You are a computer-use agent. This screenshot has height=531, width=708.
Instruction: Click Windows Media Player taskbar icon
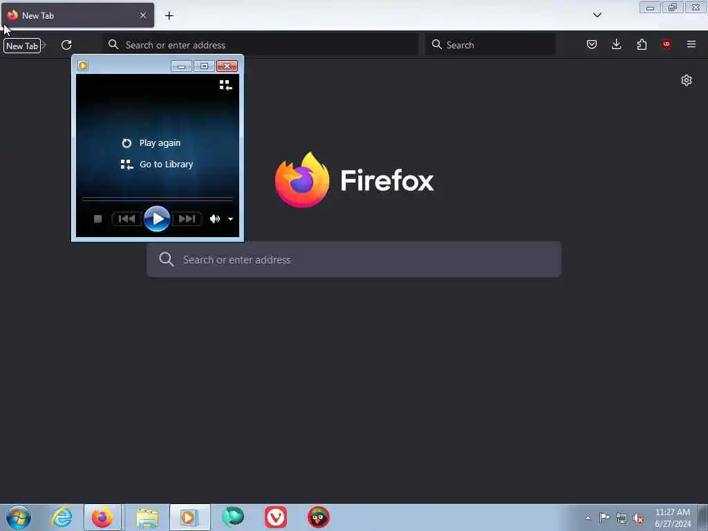coord(189,517)
